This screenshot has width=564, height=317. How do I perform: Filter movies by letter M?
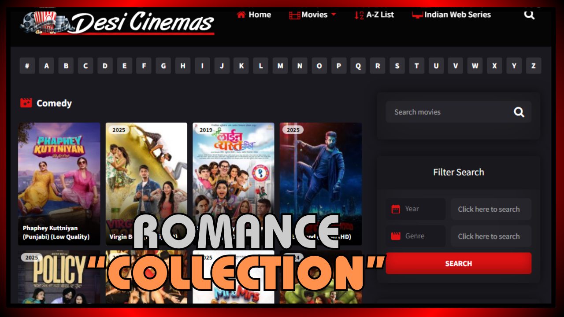(x=280, y=66)
